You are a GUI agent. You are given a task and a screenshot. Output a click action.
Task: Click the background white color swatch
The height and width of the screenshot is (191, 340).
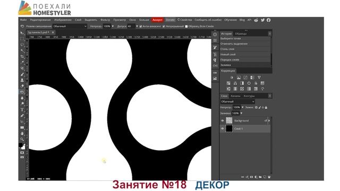pyautogui.click(x=23, y=147)
